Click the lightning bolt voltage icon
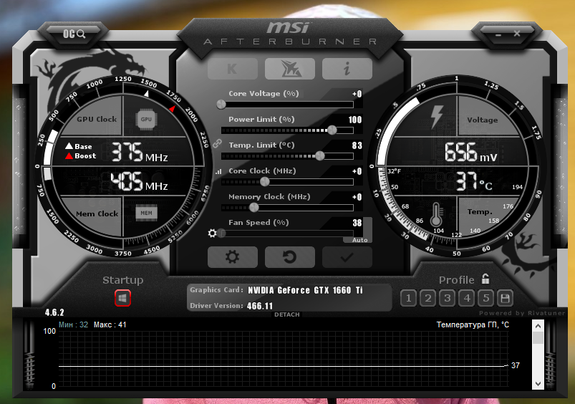575x404 pixels. (436, 117)
